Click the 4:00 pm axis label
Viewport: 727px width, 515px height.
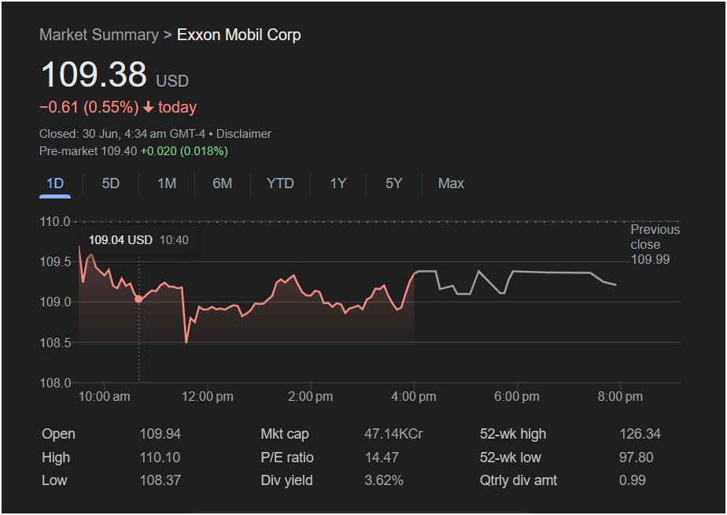(x=414, y=397)
